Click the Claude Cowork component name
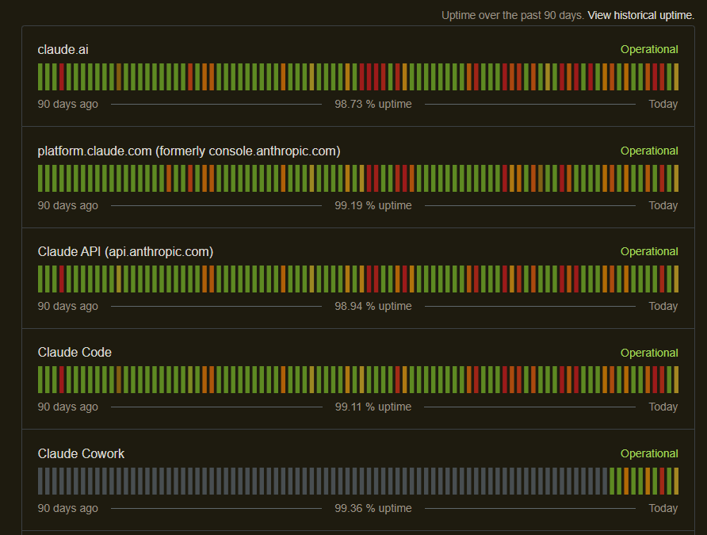Viewport: 707px width, 535px height. [x=81, y=453]
